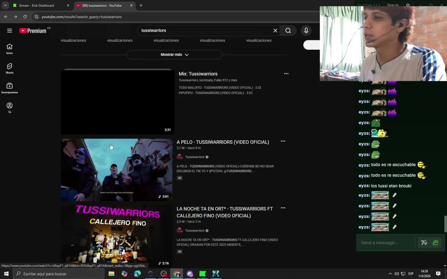
Task: Focus the Send a message chat box
Action: pyautogui.click(x=386, y=243)
